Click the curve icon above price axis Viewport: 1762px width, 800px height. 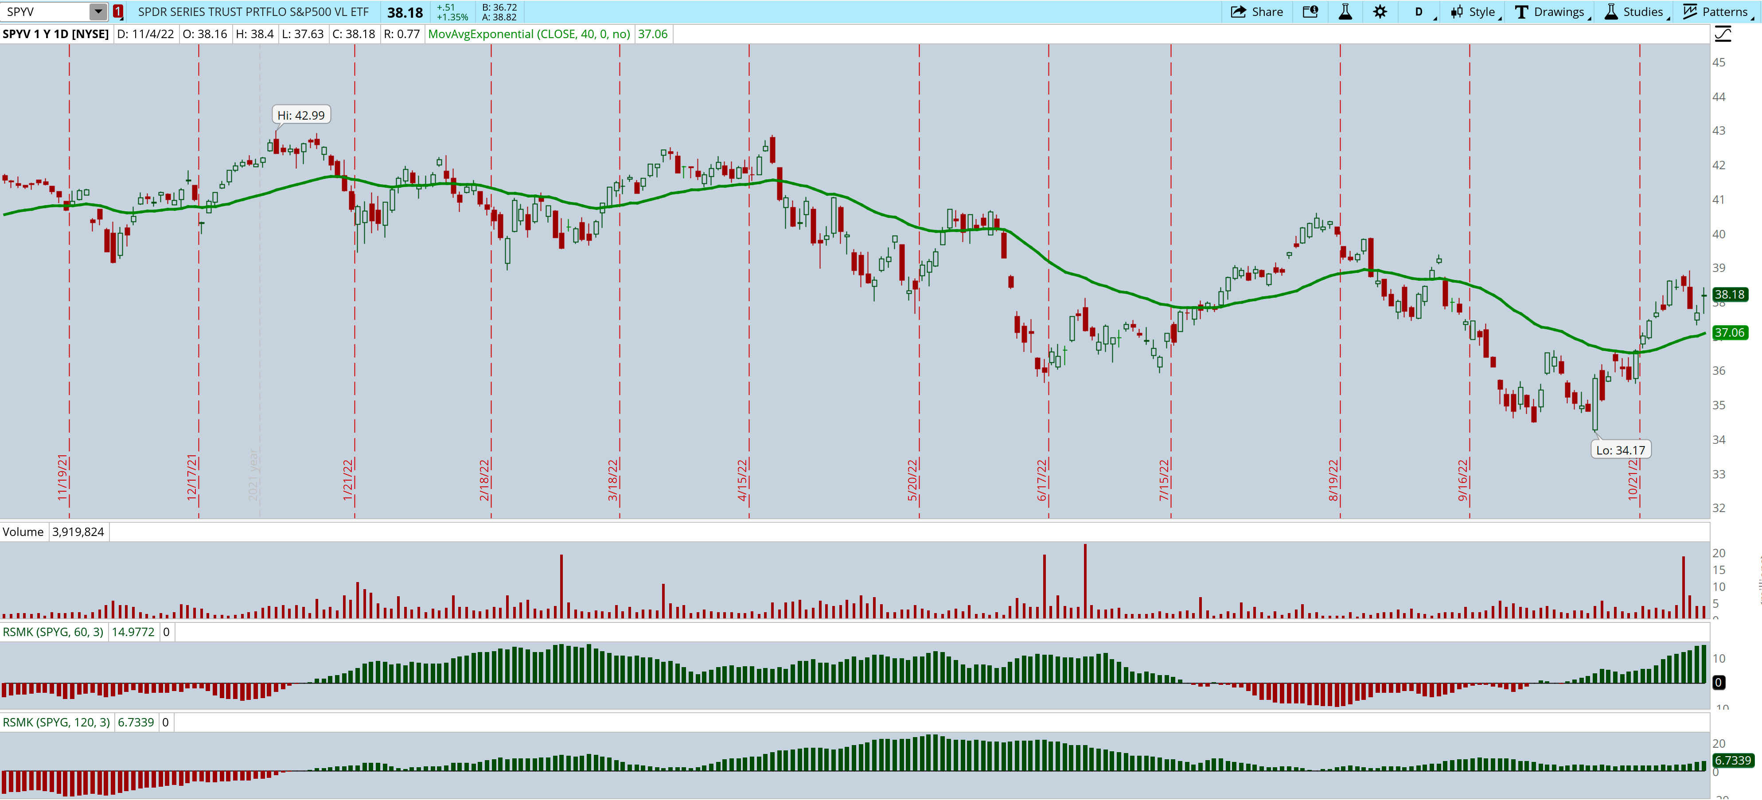1722,34
